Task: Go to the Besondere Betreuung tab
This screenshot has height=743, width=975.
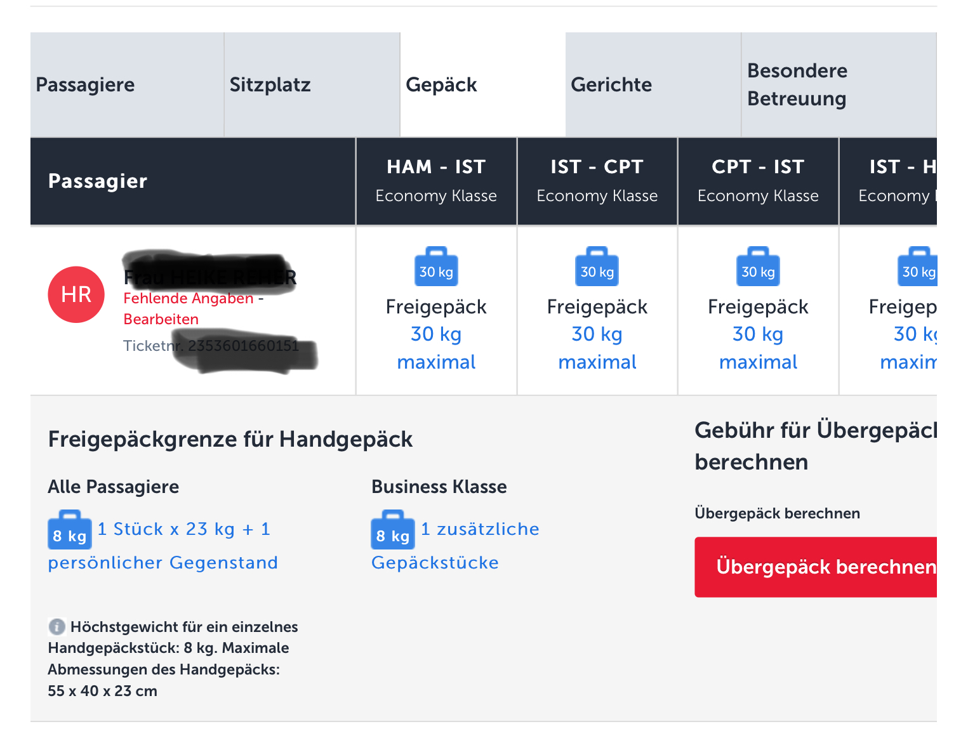Action: pos(838,84)
